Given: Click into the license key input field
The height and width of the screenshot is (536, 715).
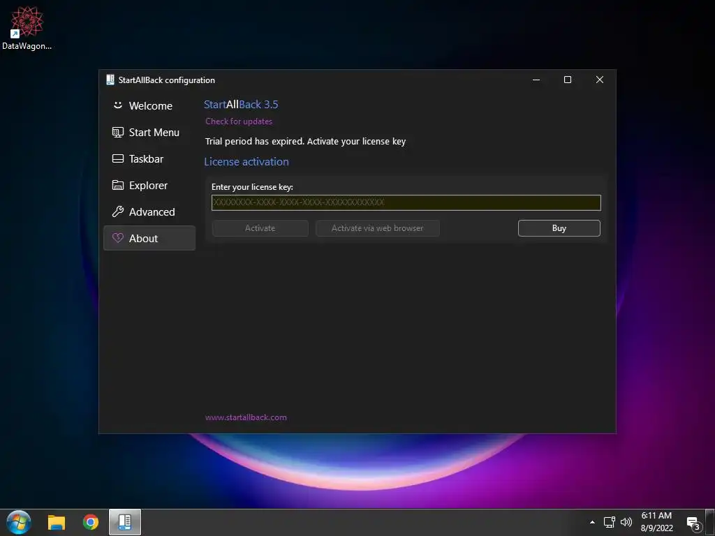Looking at the screenshot, I should [406, 202].
